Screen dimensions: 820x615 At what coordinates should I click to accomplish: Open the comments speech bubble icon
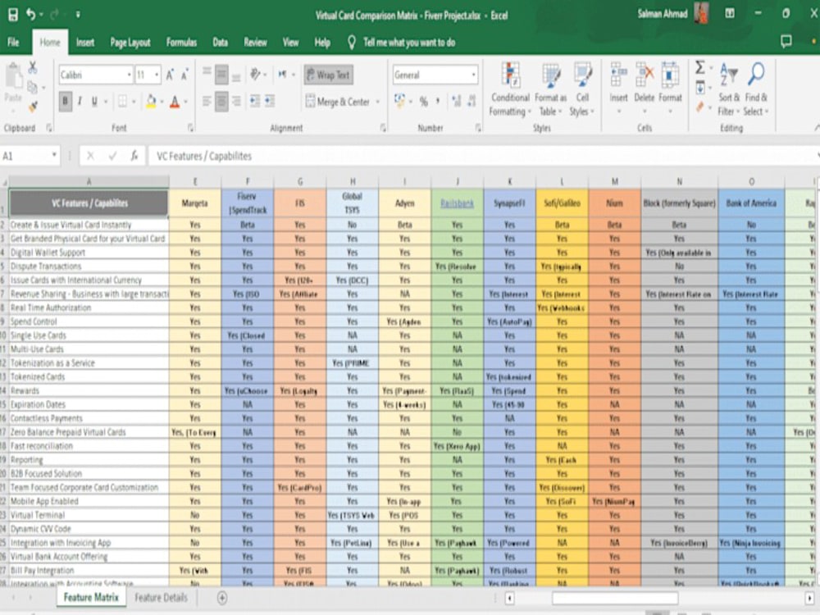pyautogui.click(x=786, y=41)
